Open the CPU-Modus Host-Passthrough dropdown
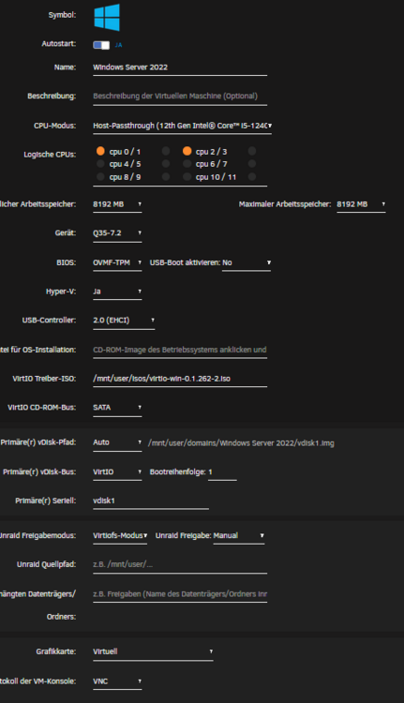404x703 pixels. click(182, 126)
